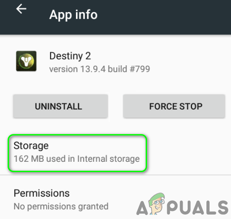This screenshot has height=219, width=231.
Task: Force stop the Destiny 2 app
Action: [174, 106]
